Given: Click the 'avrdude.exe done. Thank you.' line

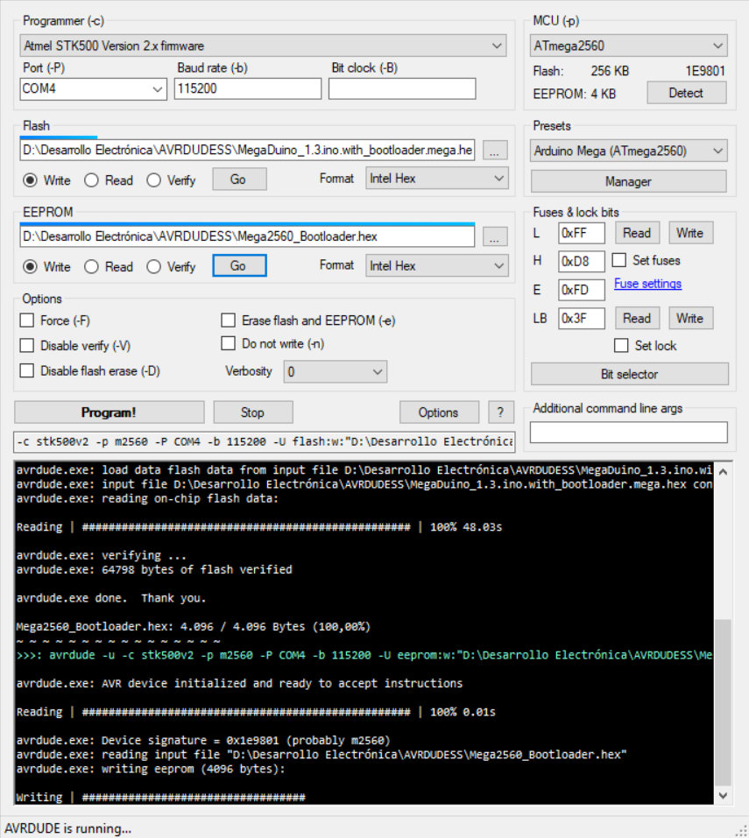Looking at the screenshot, I should [x=111, y=598].
